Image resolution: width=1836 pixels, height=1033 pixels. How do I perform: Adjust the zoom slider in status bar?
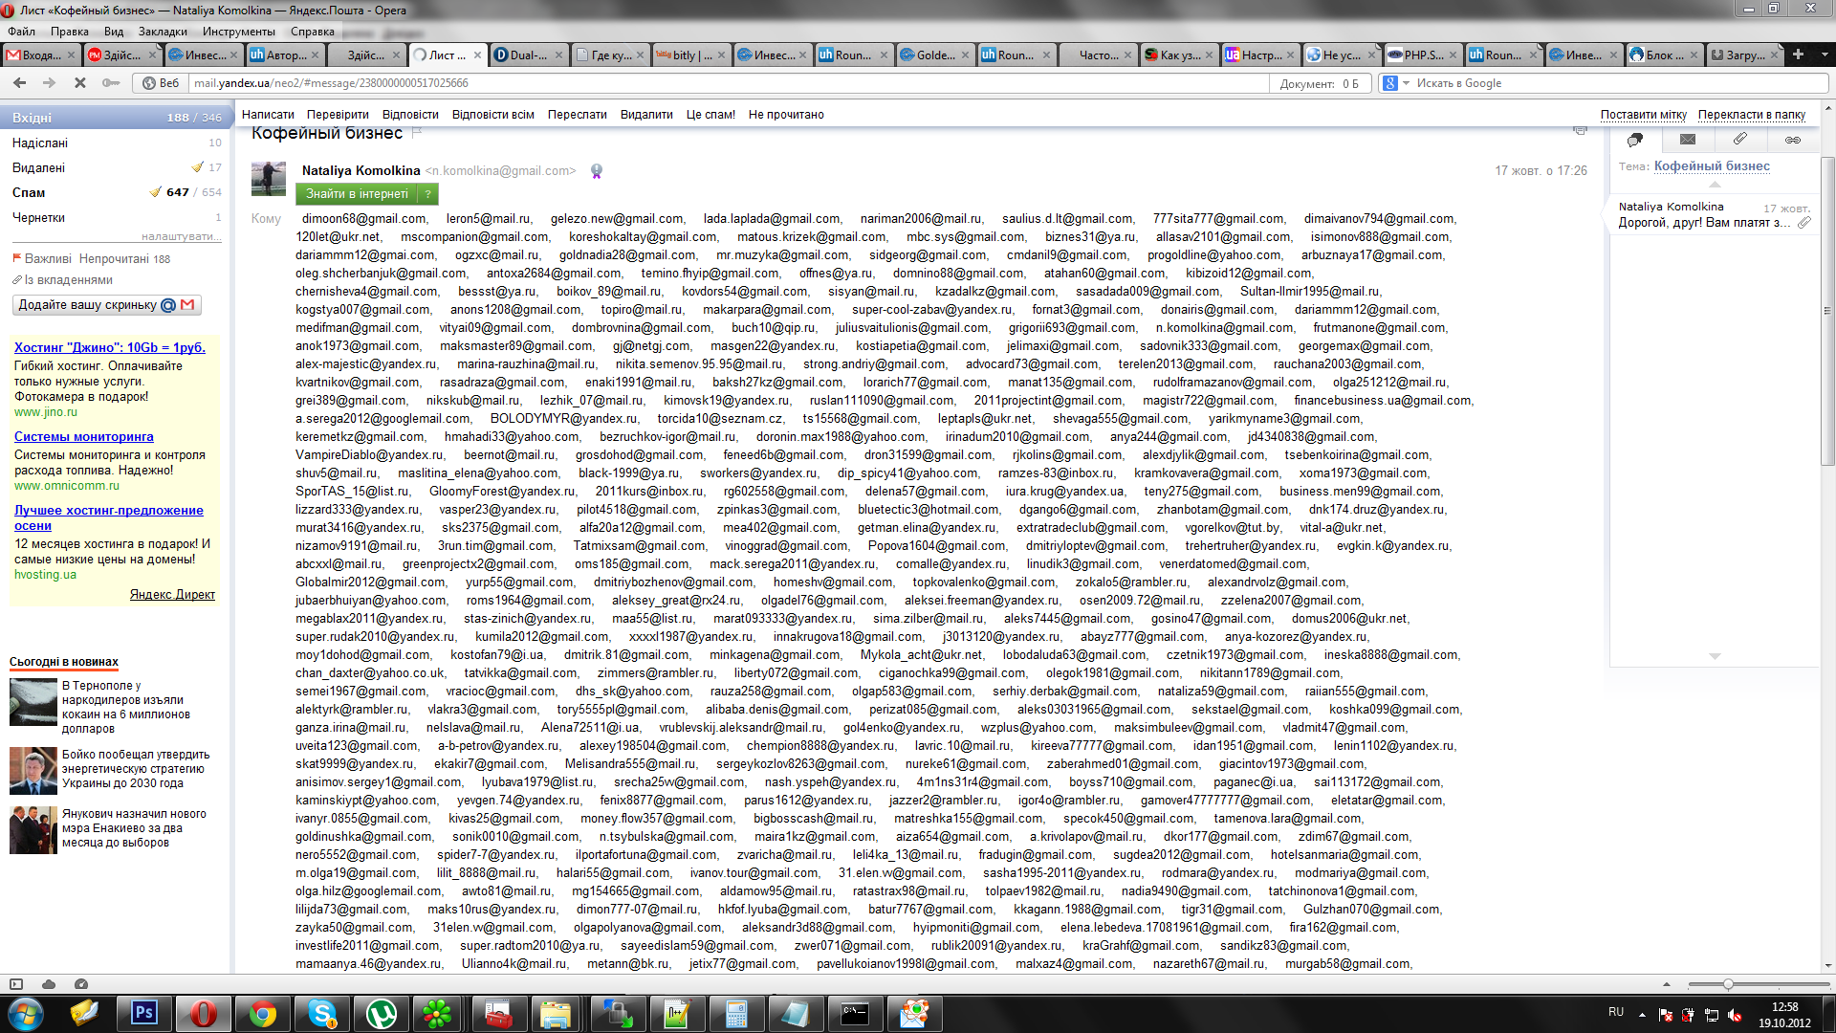click(1728, 984)
